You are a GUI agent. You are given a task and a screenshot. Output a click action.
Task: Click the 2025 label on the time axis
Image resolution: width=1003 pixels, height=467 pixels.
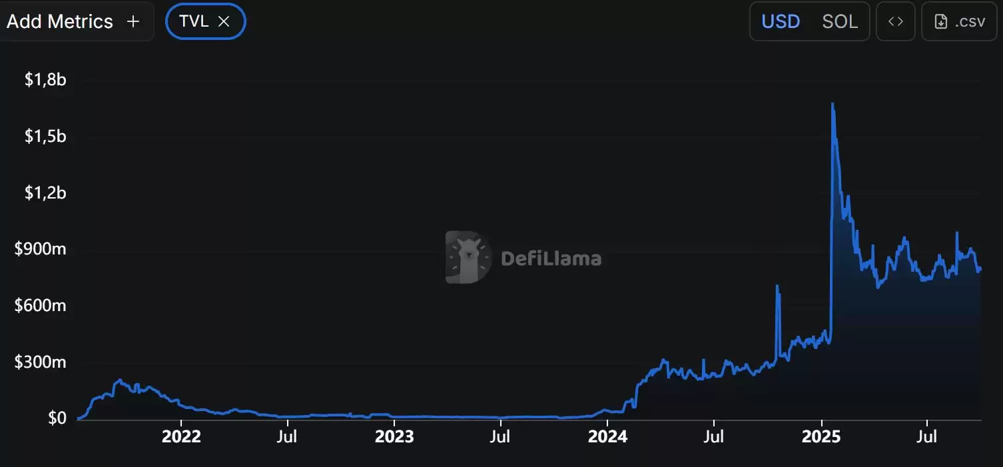(821, 437)
